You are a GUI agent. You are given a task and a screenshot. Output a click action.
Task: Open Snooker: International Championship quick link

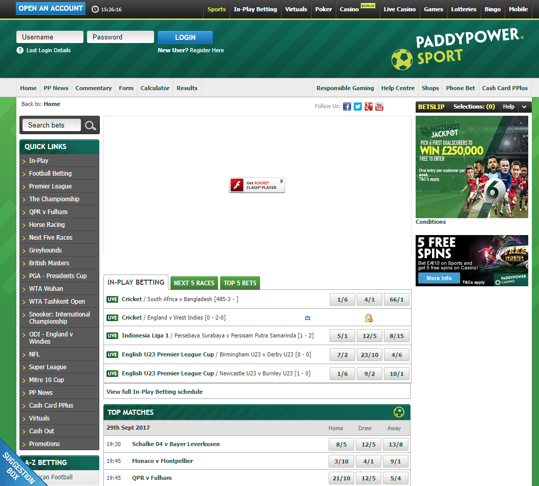tap(59, 318)
